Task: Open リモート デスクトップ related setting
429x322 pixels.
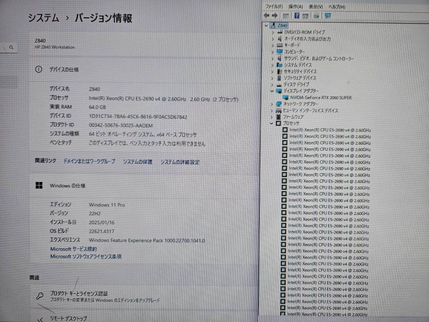Action: tap(144, 317)
